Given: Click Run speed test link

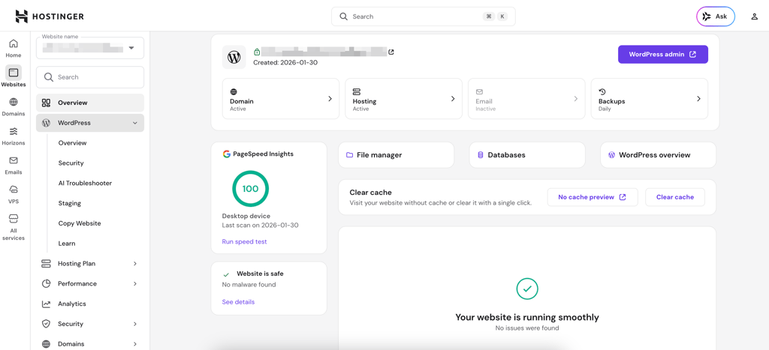Looking at the screenshot, I should (x=244, y=242).
